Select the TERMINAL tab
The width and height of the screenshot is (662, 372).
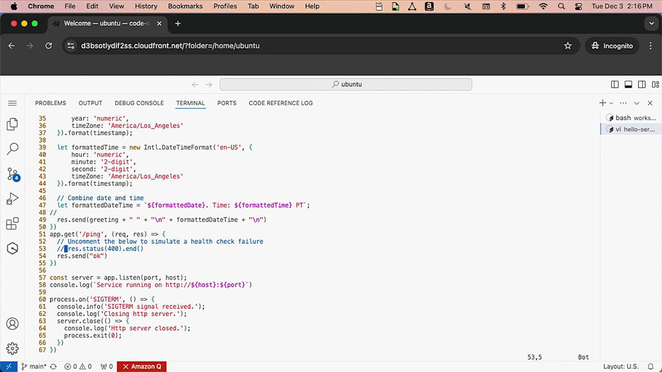tap(190, 103)
